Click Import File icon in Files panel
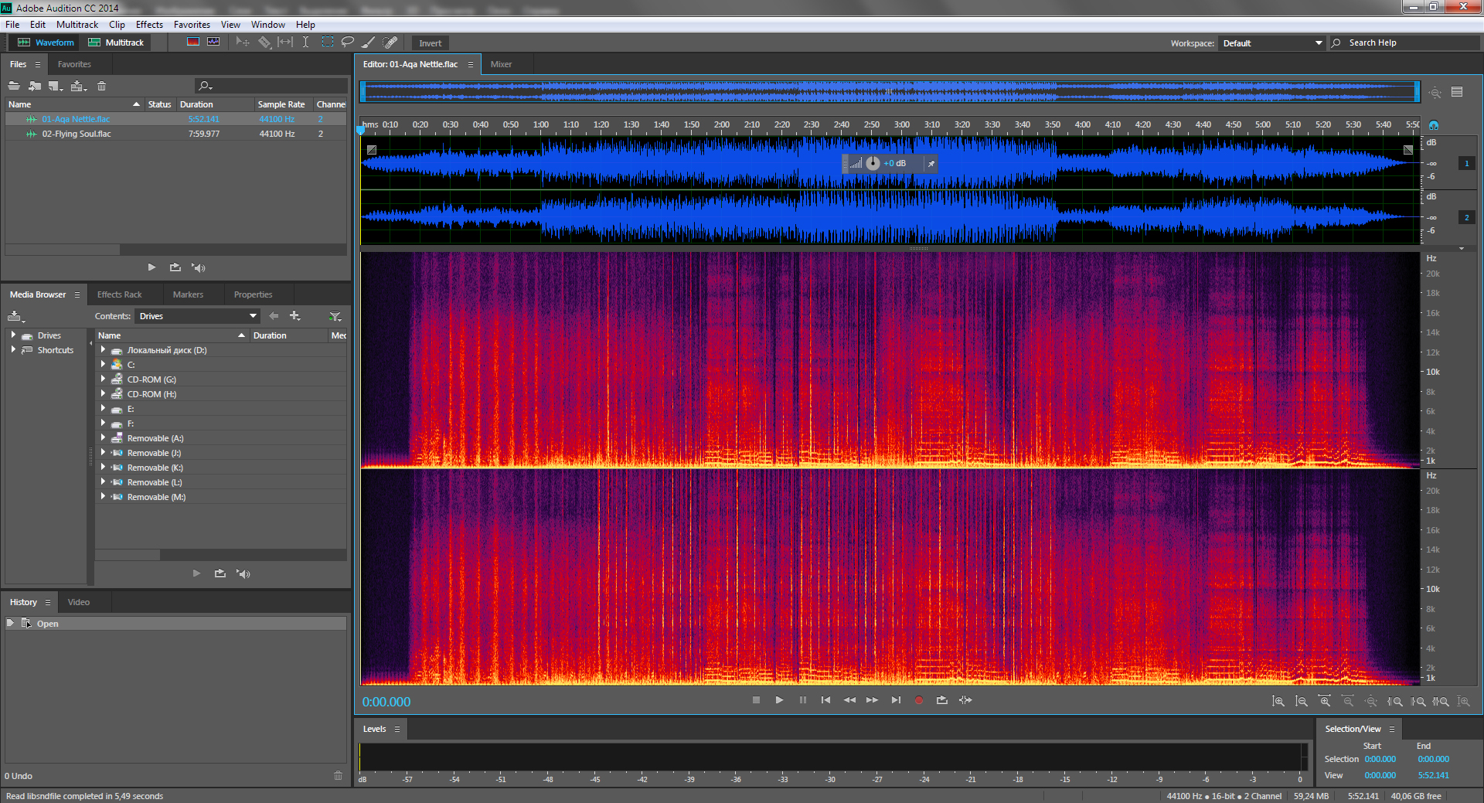This screenshot has height=803, width=1484. (x=35, y=86)
